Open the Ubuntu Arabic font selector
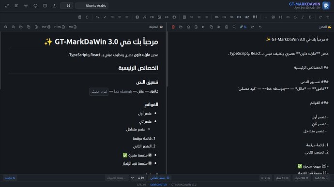Screen dimensions: 334x187 coord(92,6)
